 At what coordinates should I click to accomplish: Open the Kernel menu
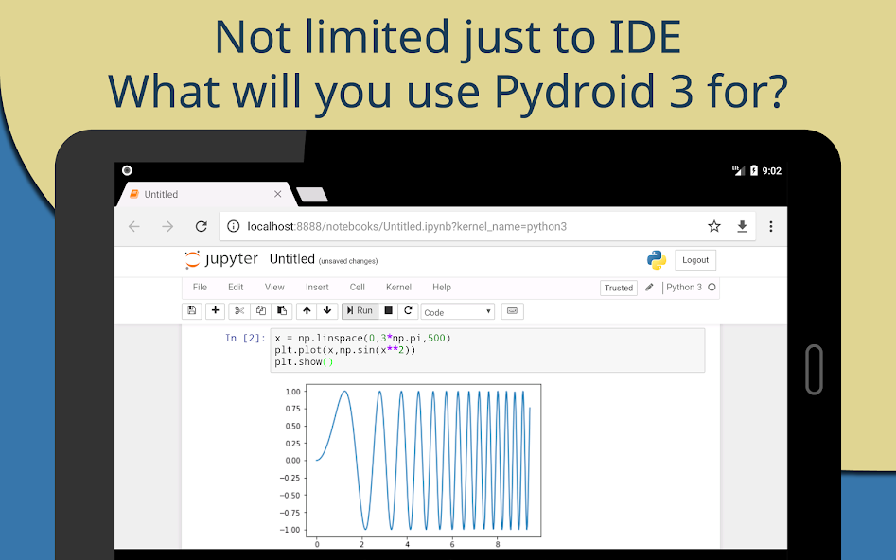click(x=398, y=287)
